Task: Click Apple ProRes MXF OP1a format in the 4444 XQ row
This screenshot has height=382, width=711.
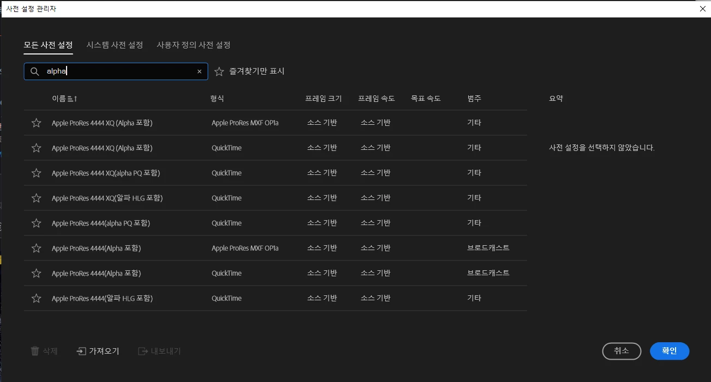Action: 245,123
